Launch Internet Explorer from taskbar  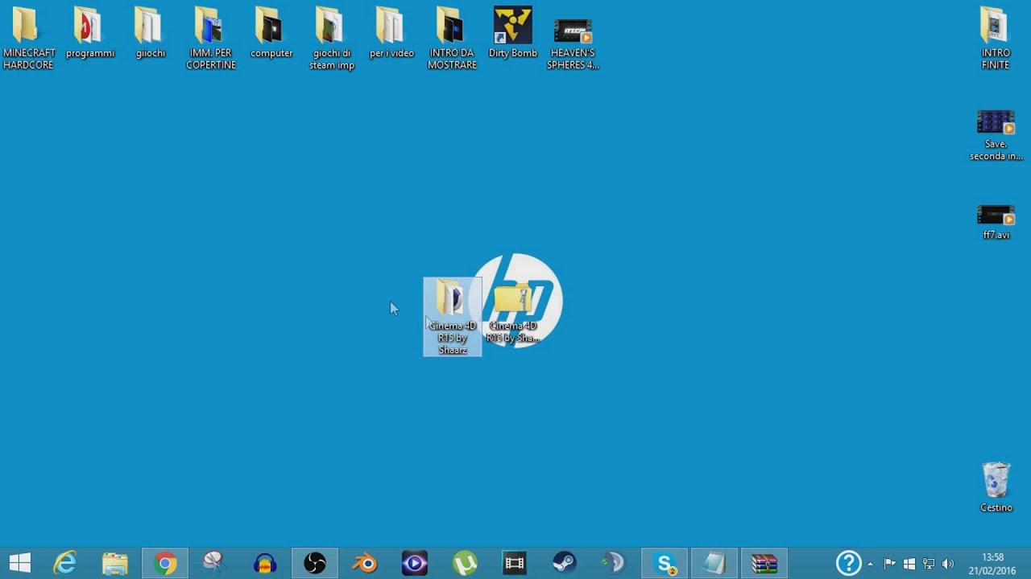click(x=64, y=564)
